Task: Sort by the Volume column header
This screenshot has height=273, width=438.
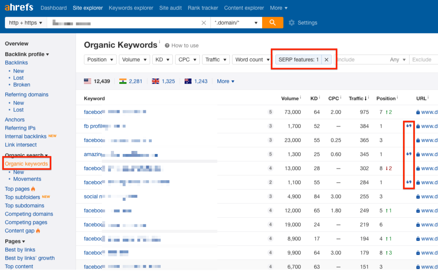Action: (x=290, y=98)
